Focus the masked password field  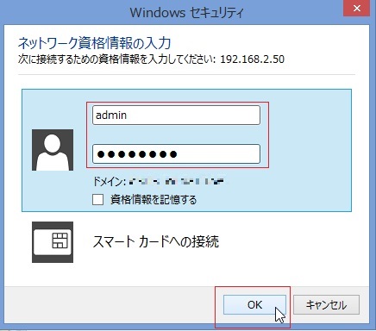click(x=176, y=154)
